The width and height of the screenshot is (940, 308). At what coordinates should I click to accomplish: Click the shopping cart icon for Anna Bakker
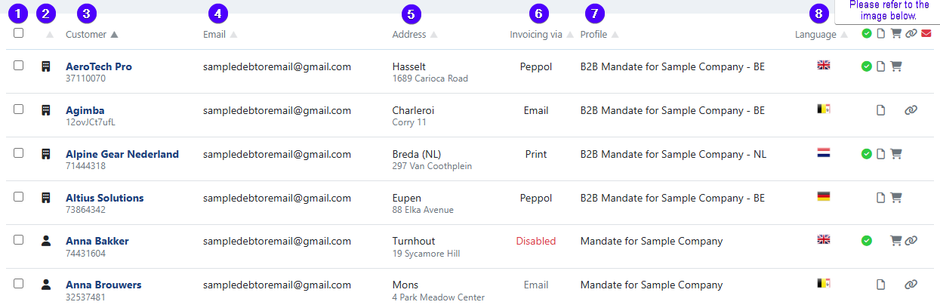click(x=896, y=241)
